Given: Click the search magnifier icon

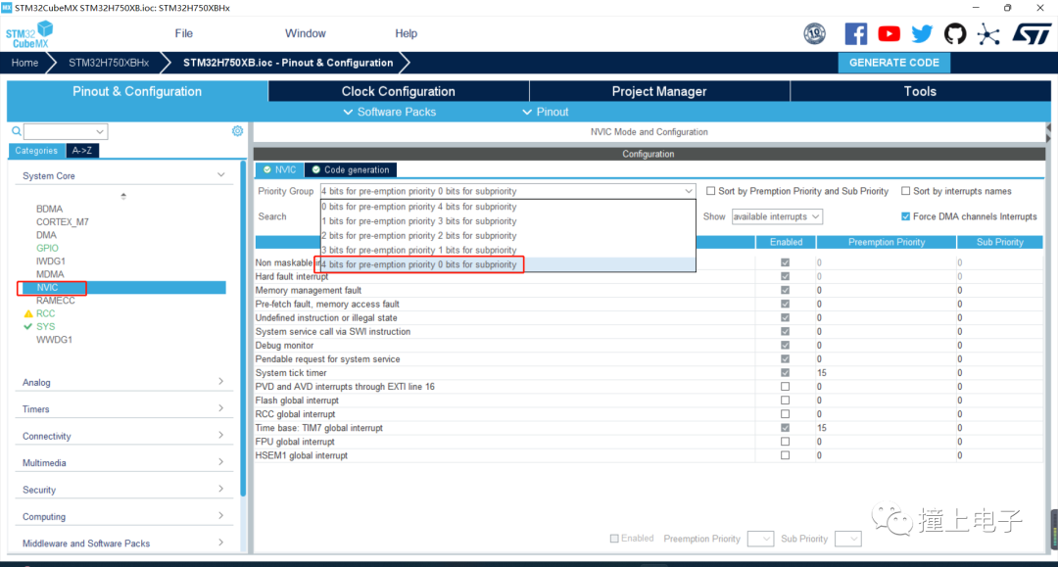Looking at the screenshot, I should pyautogui.click(x=17, y=131).
